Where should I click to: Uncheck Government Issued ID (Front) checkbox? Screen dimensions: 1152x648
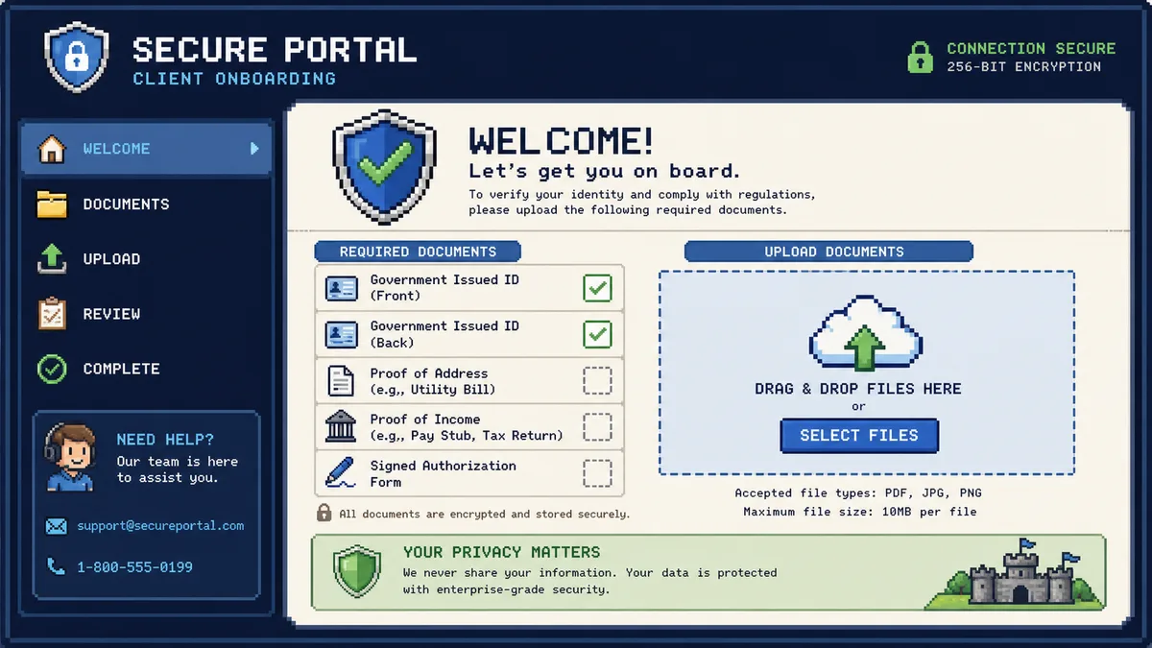coord(597,288)
